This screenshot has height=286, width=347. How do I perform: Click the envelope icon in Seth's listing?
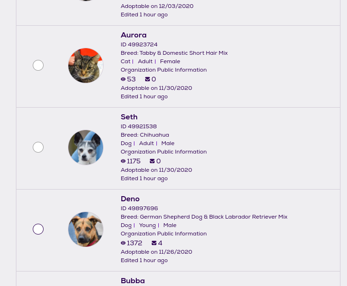click(152, 161)
